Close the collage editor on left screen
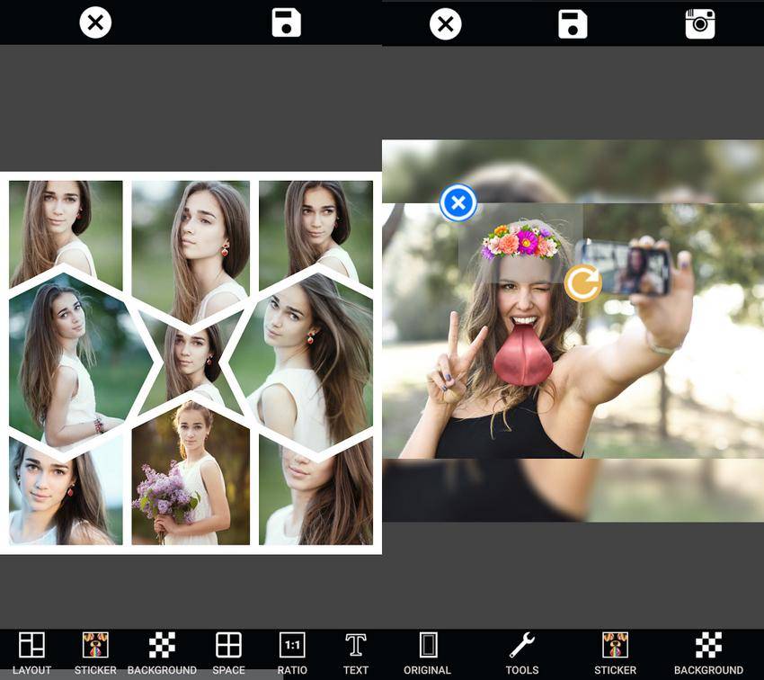 [95, 22]
